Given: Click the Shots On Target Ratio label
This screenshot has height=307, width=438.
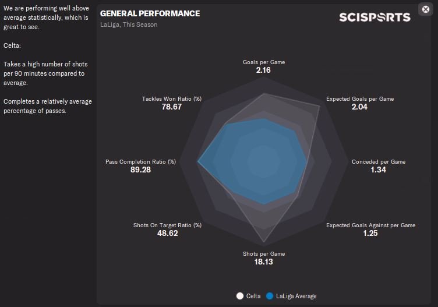Looking at the screenshot, I should point(167,225).
